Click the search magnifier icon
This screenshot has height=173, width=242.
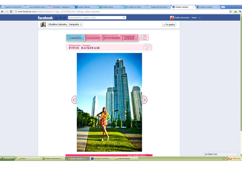coord(124,18)
